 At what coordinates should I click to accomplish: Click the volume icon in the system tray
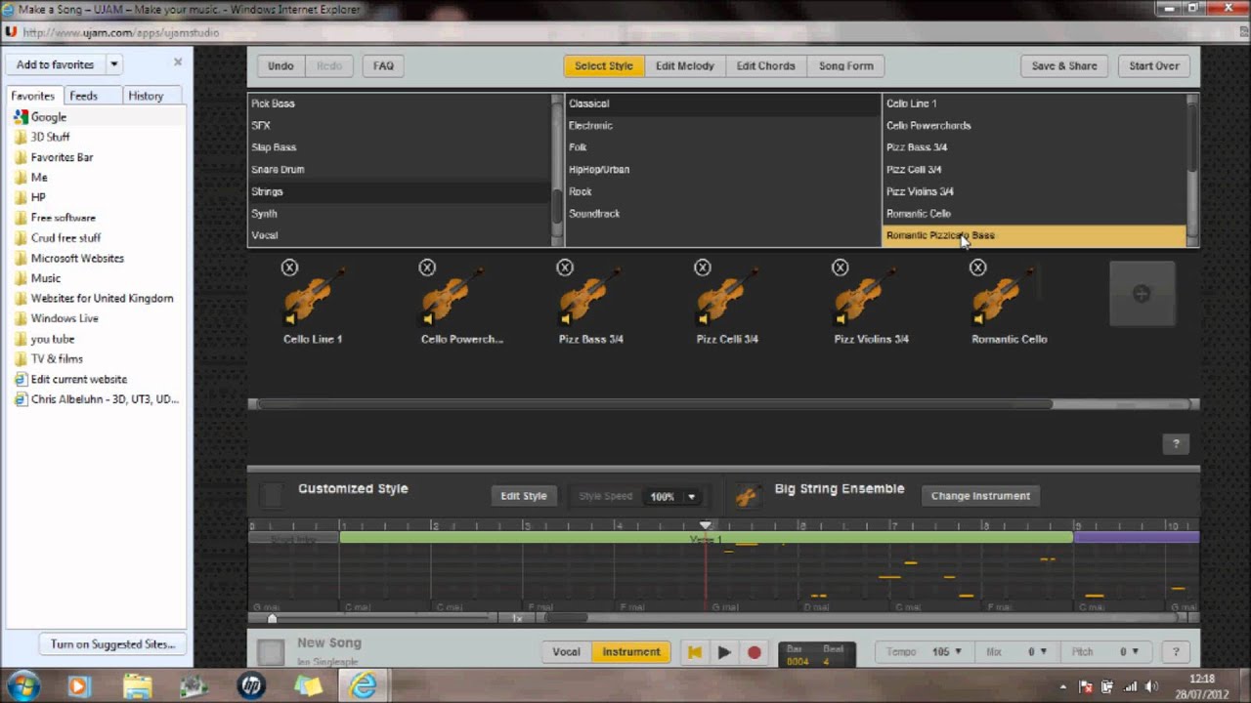(1151, 685)
